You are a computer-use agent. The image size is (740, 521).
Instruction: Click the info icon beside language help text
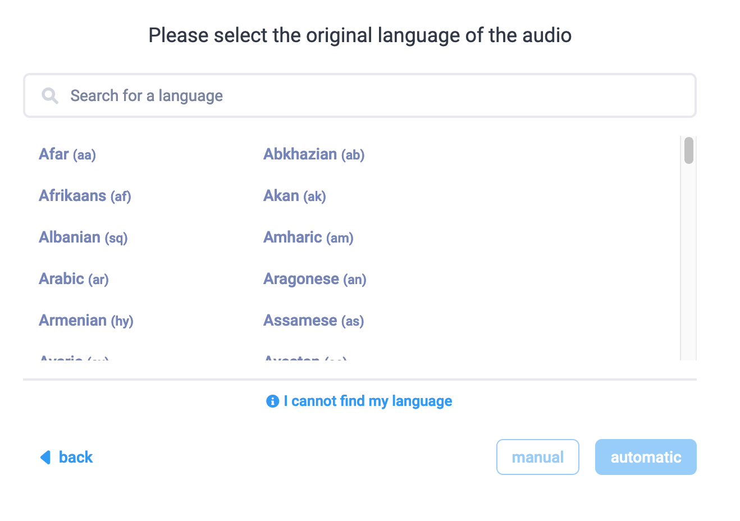272,401
